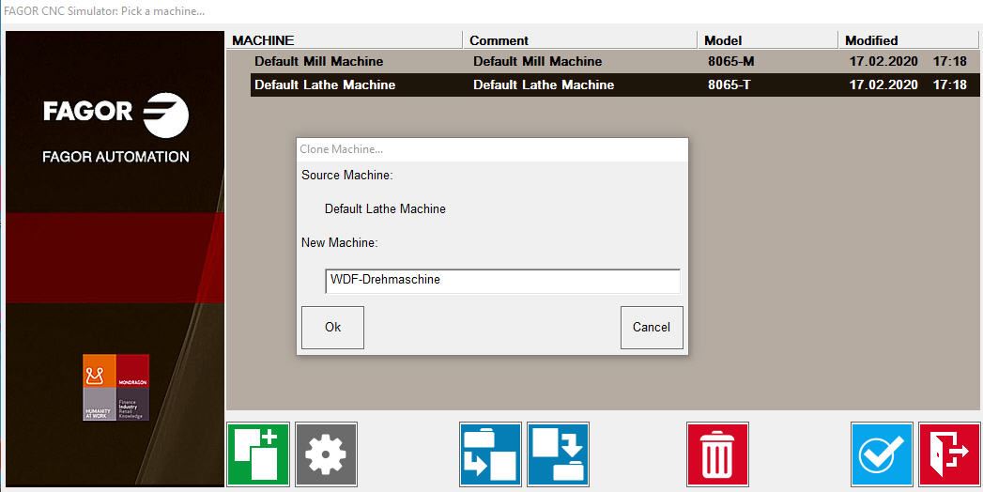Click Ok in Clone Machine dialog
This screenshot has height=492, width=983.
333,327
